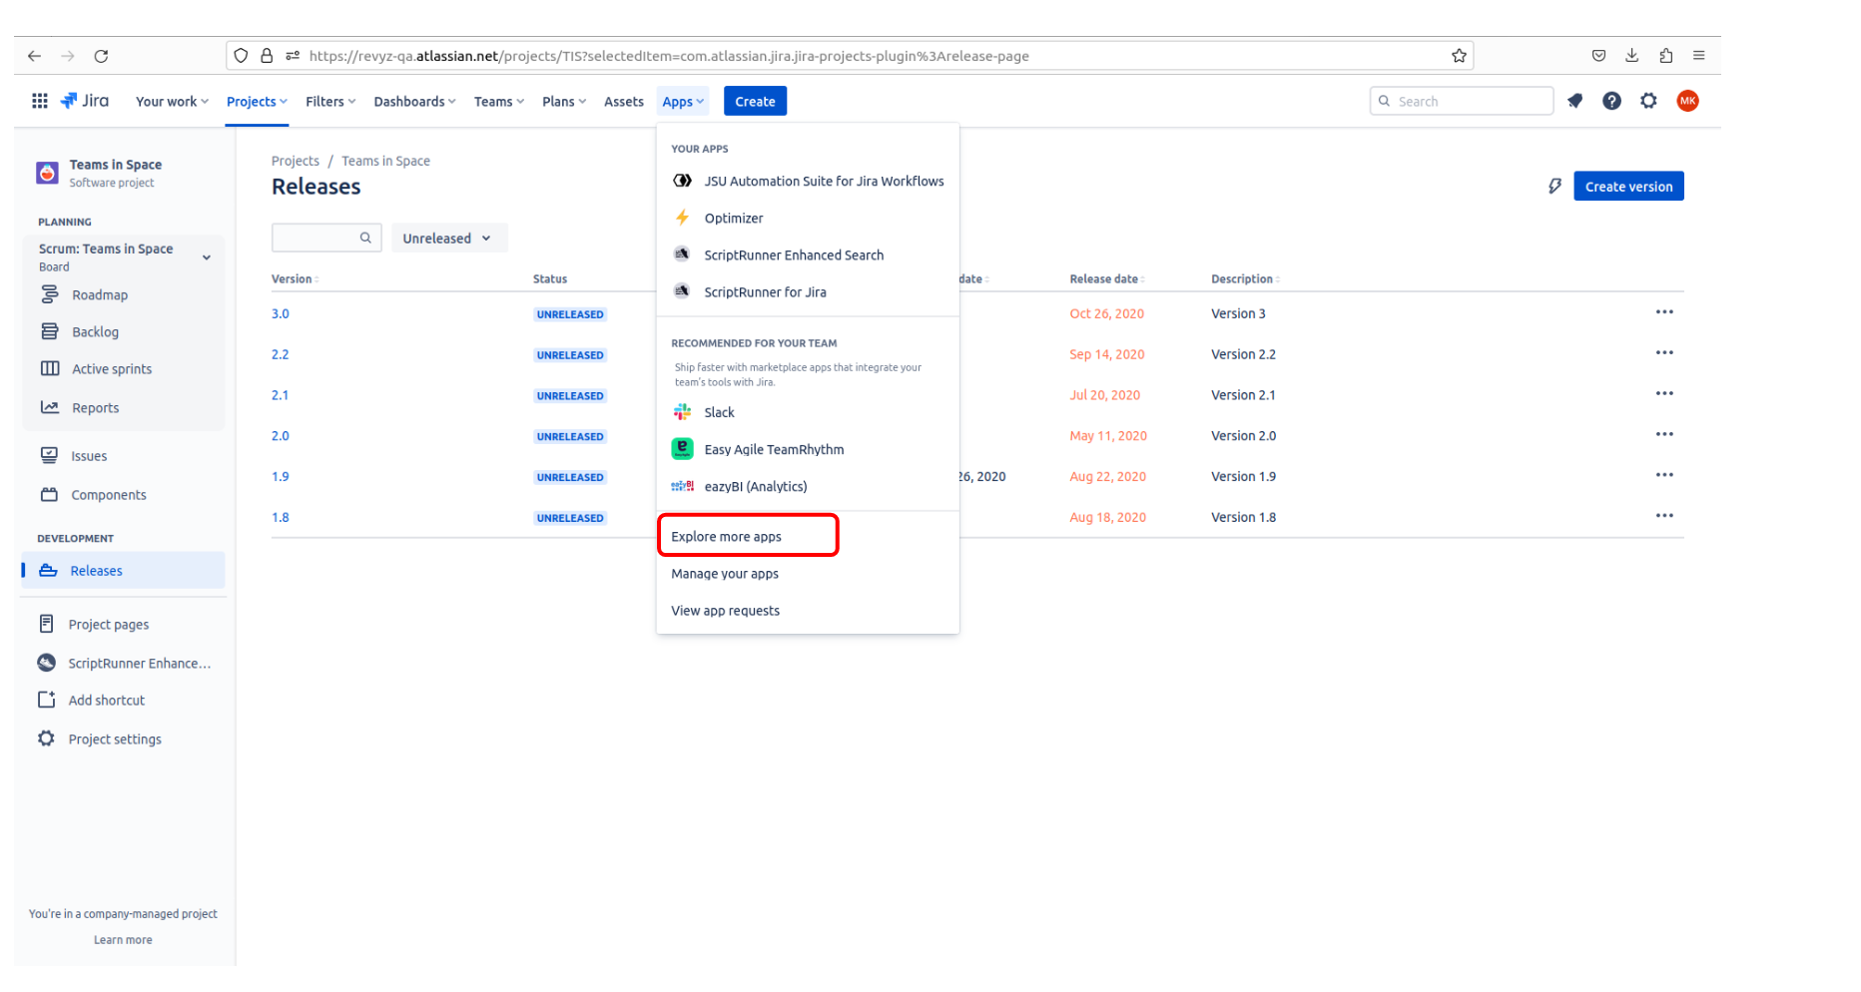The image size is (1861, 992).
Task: Select Slack in recommended apps
Action: [808, 413]
